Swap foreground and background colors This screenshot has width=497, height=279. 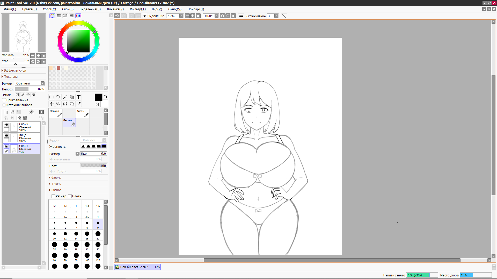pos(106,96)
